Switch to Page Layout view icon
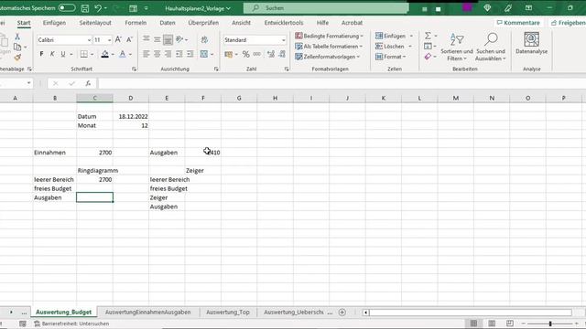The height and width of the screenshot is (329, 586). pyautogui.click(x=492, y=324)
